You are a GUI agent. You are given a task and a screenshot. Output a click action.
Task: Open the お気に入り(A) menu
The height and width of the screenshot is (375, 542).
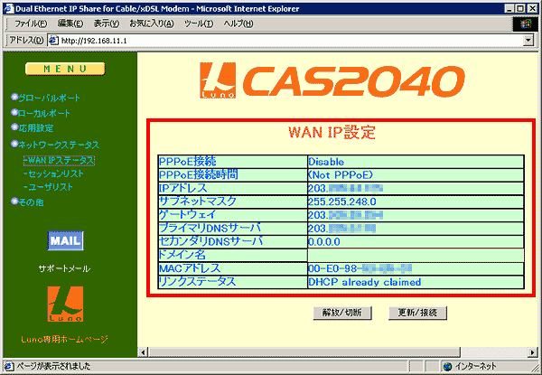[152, 23]
